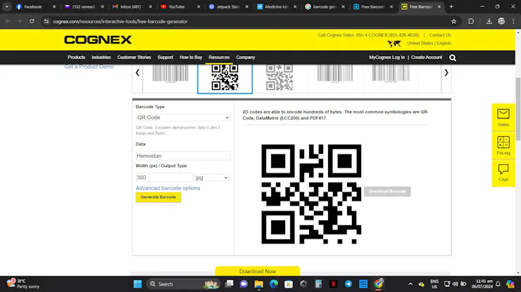
Task: Click the browser address bar
Action: click(x=249, y=21)
